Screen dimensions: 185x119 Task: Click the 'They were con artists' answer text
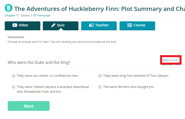[48, 76]
